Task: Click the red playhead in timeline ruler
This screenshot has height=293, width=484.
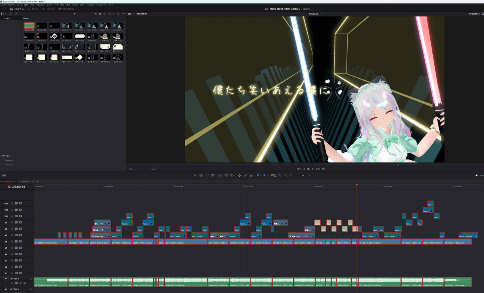Action: tap(357, 185)
